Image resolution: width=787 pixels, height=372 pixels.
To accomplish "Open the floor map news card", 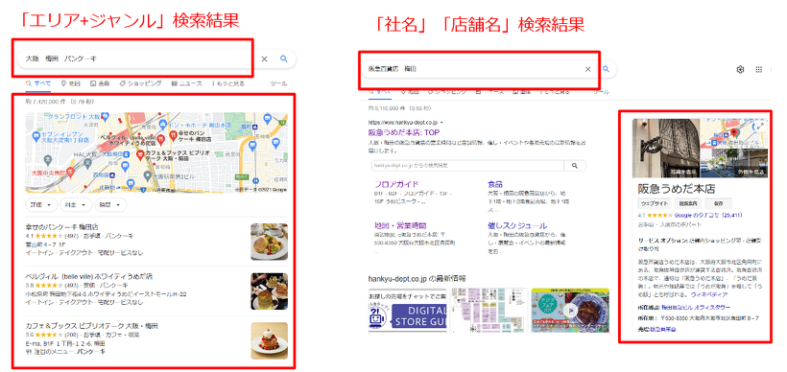I will (x=489, y=310).
